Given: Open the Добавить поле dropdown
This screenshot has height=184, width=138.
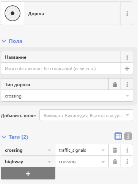Looking at the screenshot, I should point(86,115).
